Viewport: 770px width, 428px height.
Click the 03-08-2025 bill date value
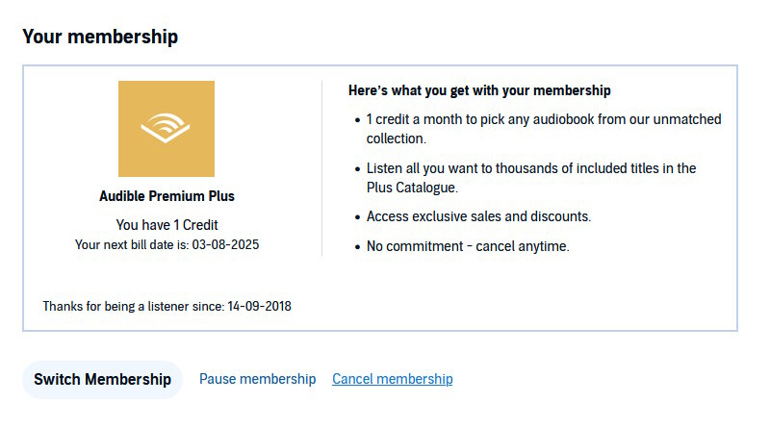[x=225, y=245]
